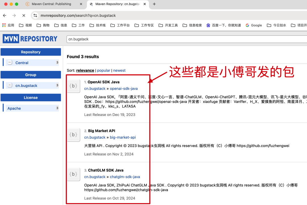This screenshot has height=205, width=307.
Task: Click the Group sidebar header
Action: click(31, 75)
